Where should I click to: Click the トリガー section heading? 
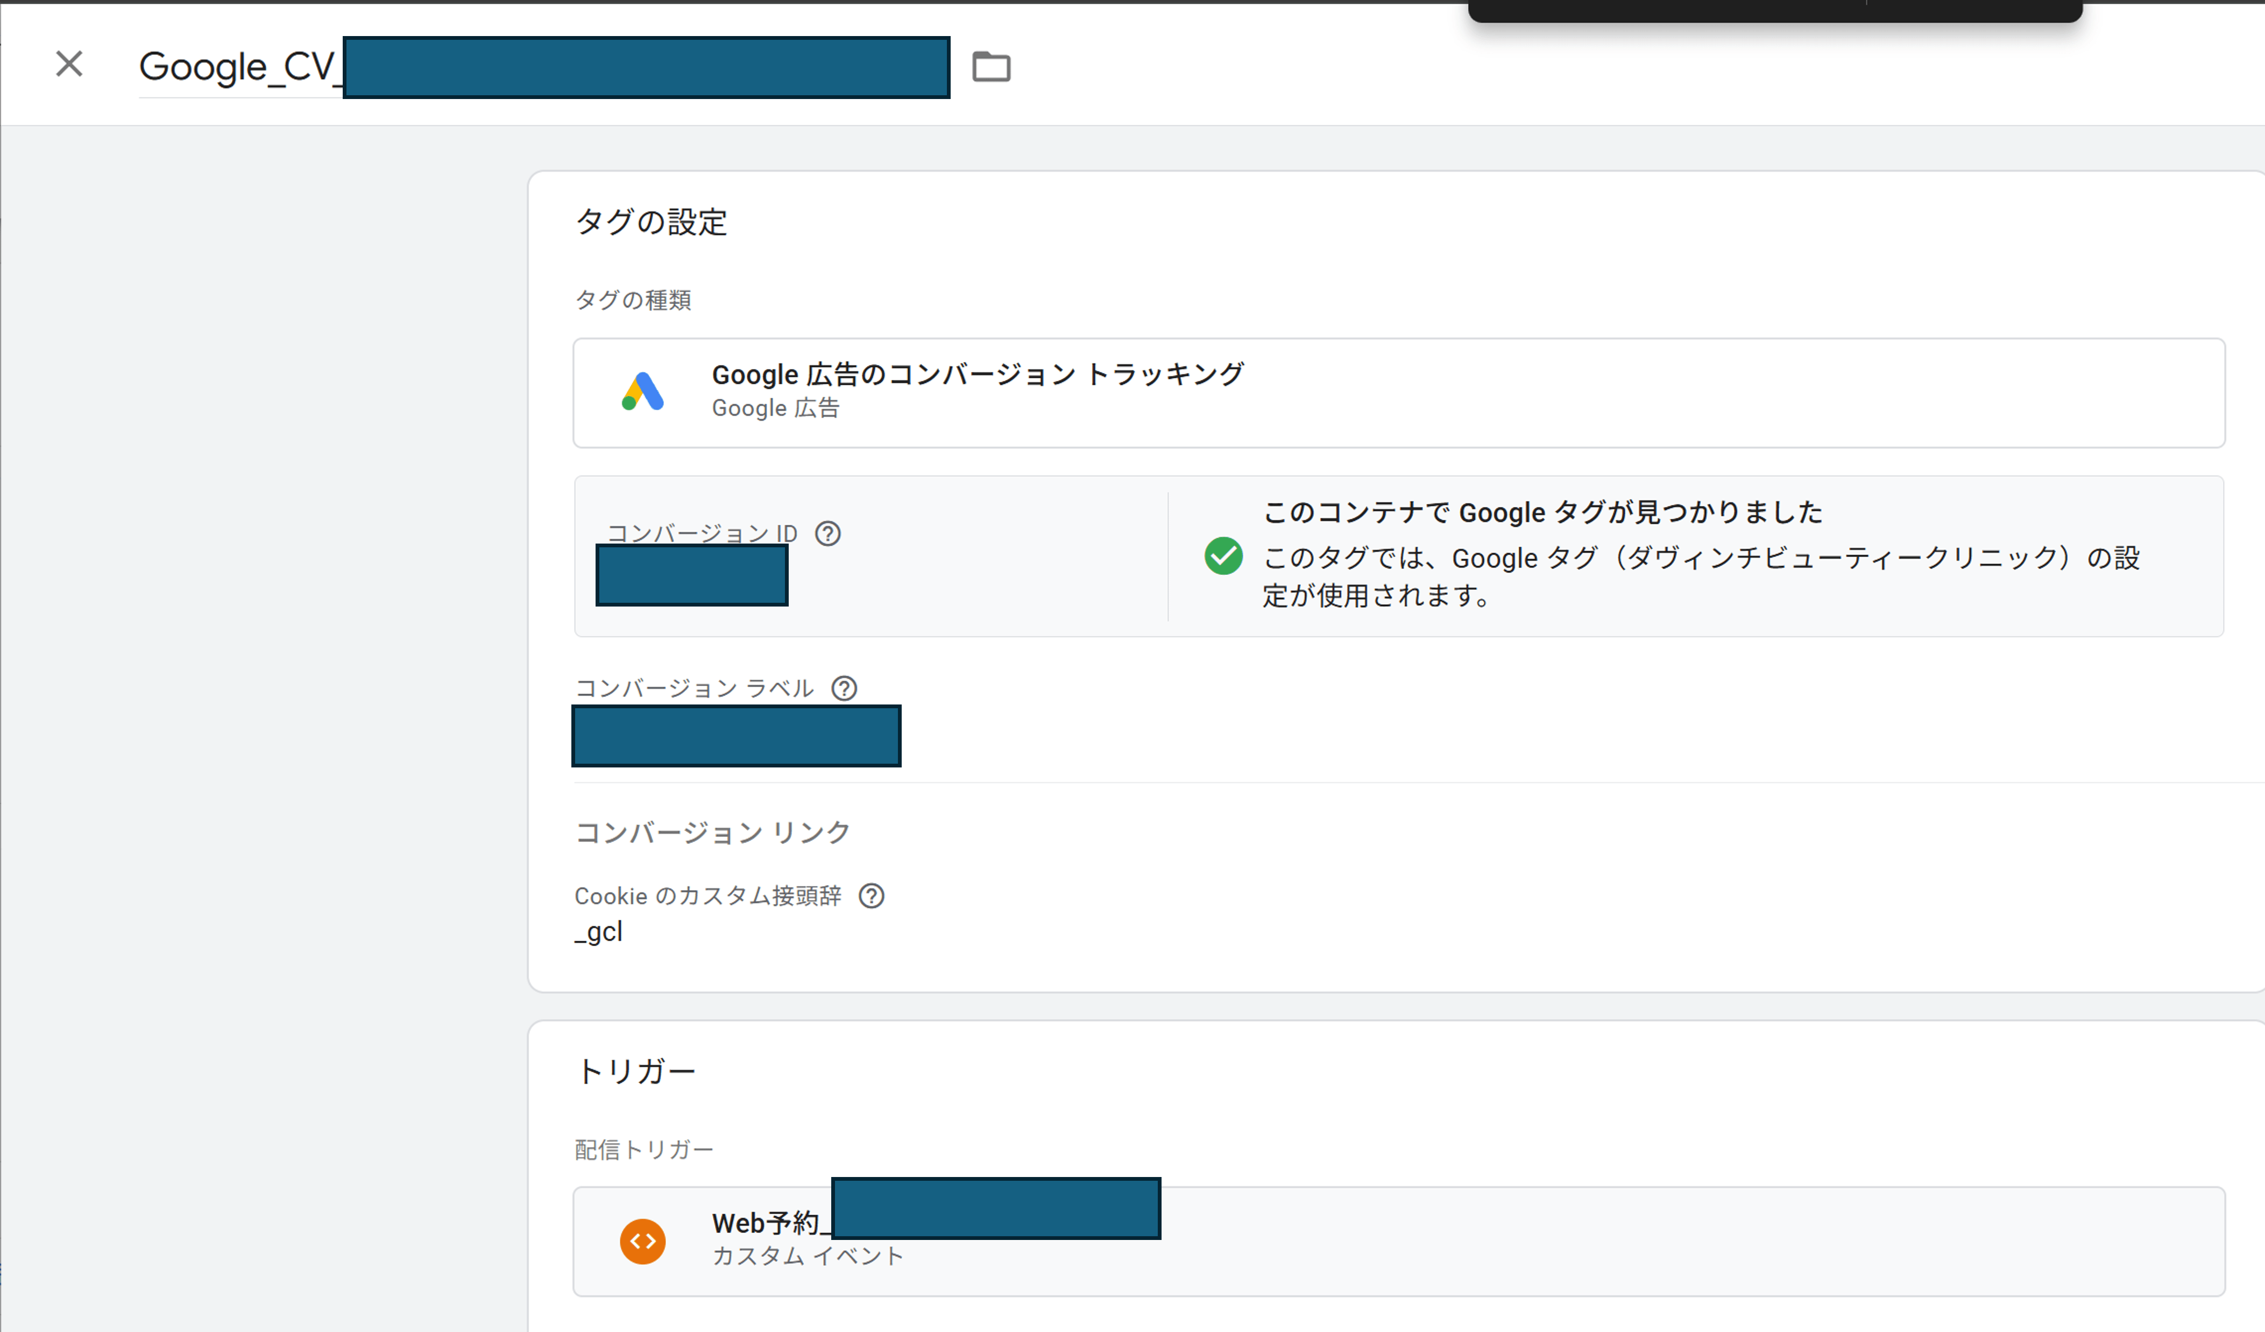tap(635, 1072)
